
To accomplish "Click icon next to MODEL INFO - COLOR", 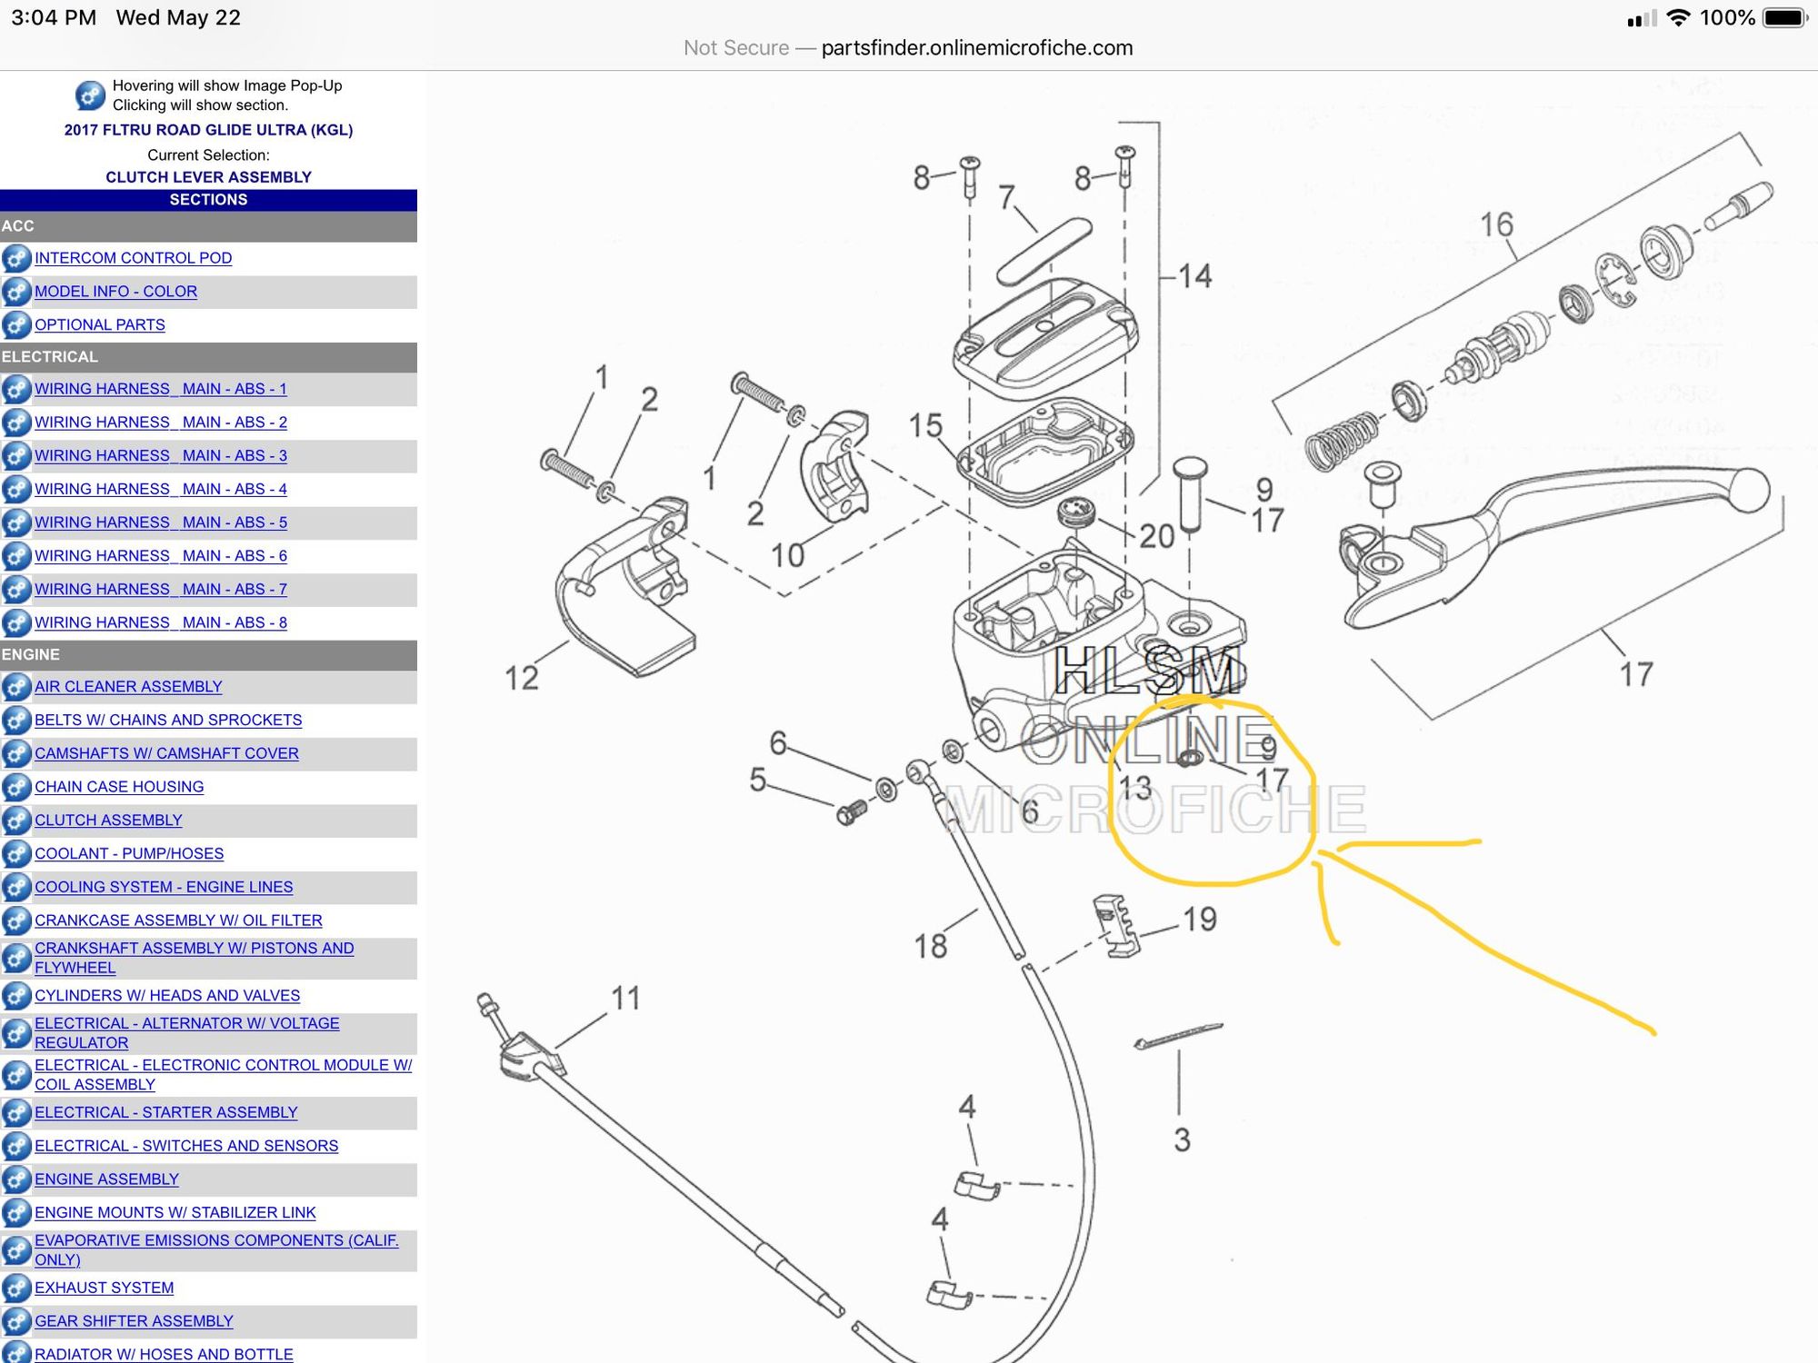I will 16,293.
